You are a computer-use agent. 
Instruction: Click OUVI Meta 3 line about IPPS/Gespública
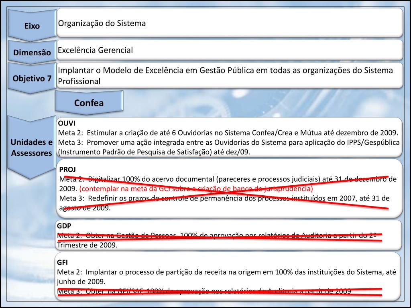pyautogui.click(x=228, y=142)
